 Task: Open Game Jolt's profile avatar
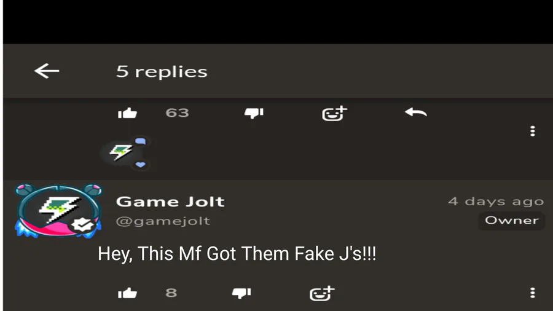point(58,211)
